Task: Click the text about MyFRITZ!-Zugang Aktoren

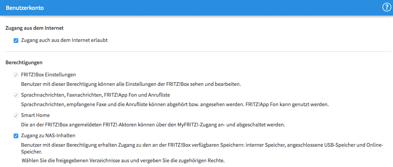Action: point(153,125)
